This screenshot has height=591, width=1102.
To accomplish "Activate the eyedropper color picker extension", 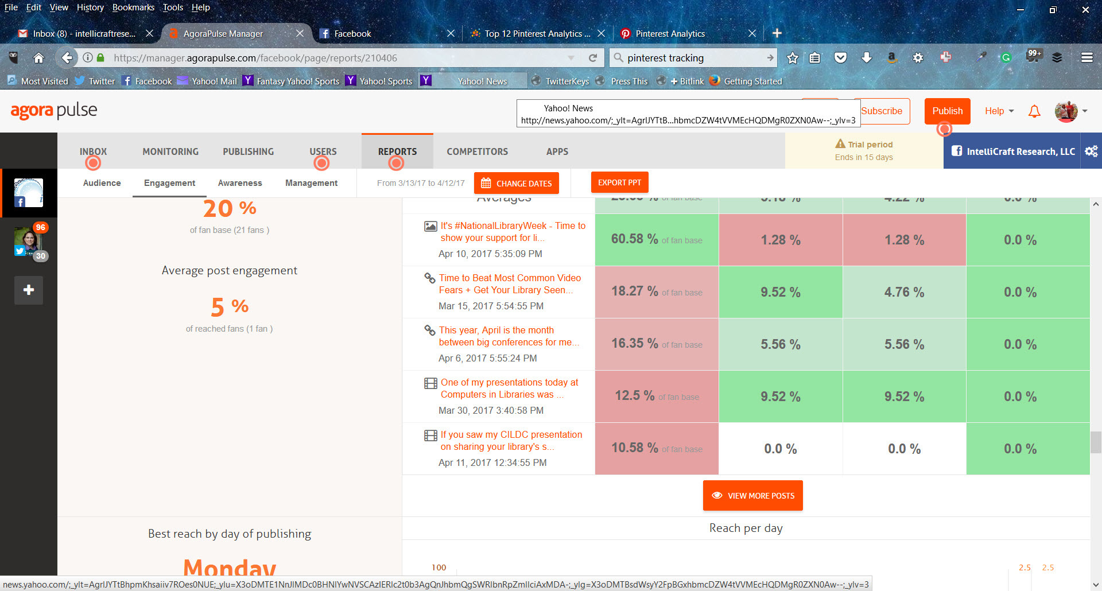I will pos(981,57).
